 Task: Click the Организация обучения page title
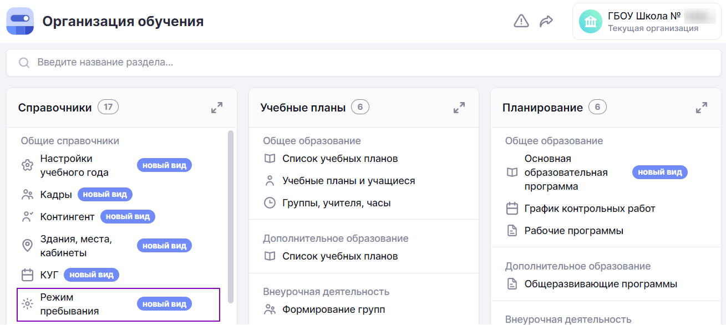[123, 22]
